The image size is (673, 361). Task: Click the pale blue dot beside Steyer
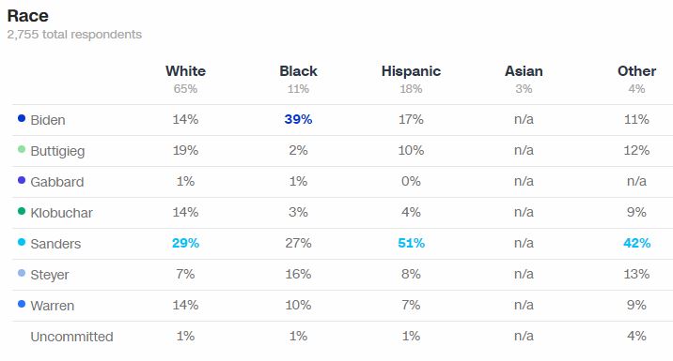point(22,273)
